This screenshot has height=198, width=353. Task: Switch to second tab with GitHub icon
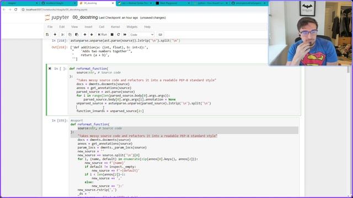[x=58, y=3]
